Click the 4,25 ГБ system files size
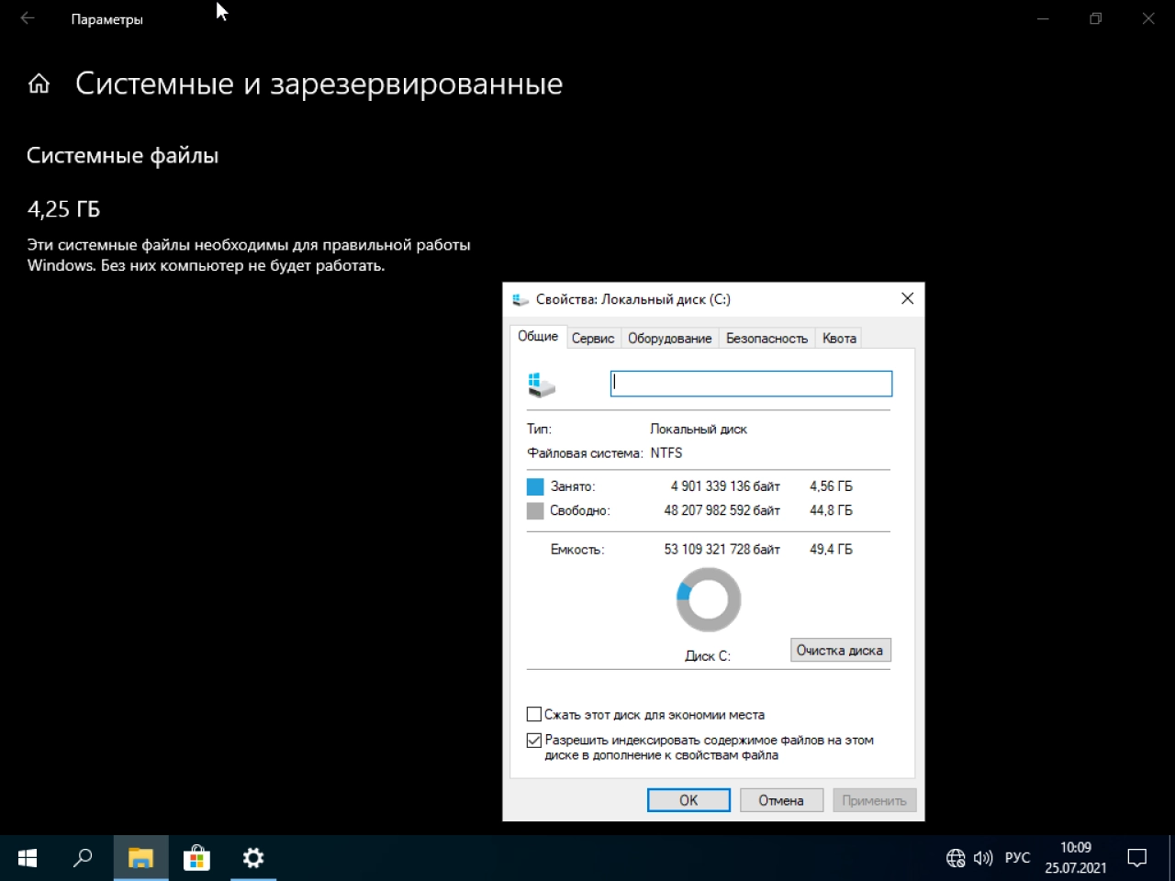 63,209
